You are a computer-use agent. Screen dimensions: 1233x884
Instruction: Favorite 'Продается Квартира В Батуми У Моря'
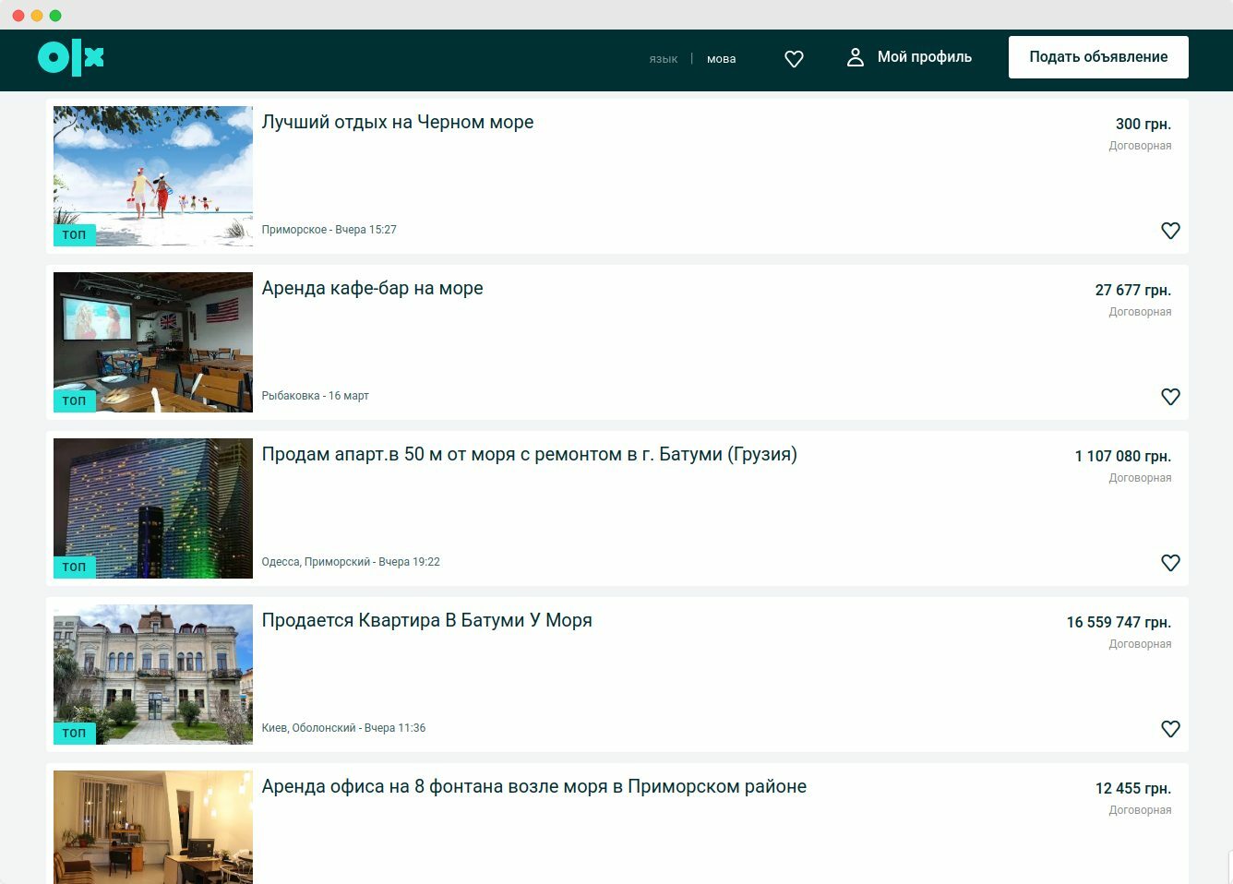click(x=1170, y=729)
